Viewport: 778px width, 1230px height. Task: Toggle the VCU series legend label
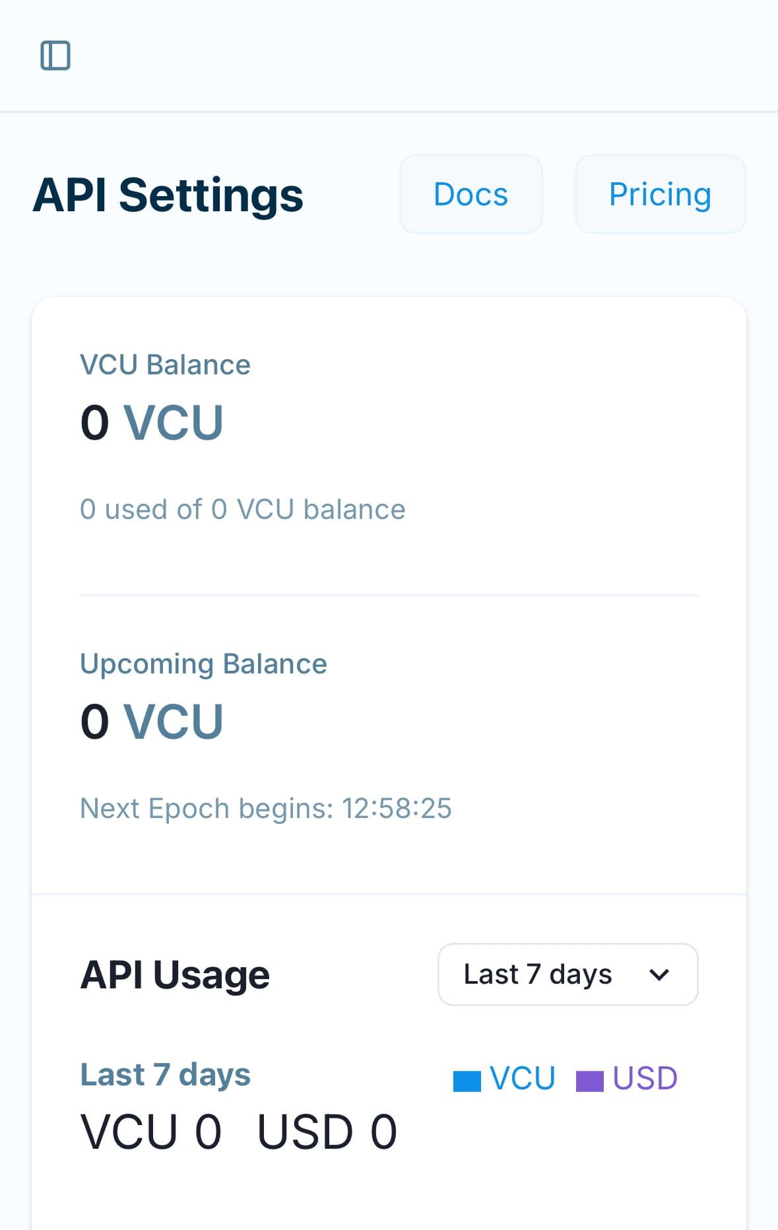tap(522, 1078)
